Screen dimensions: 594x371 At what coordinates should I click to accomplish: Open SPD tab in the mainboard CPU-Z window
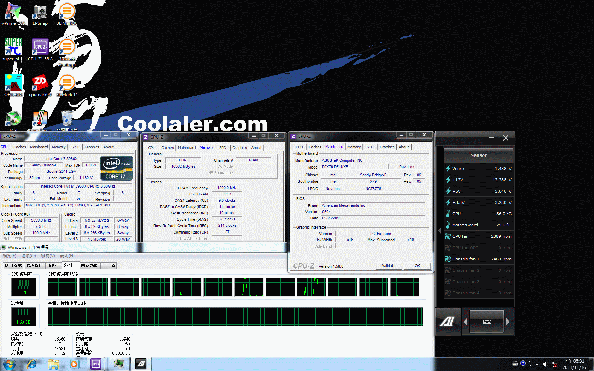pyautogui.click(x=370, y=147)
